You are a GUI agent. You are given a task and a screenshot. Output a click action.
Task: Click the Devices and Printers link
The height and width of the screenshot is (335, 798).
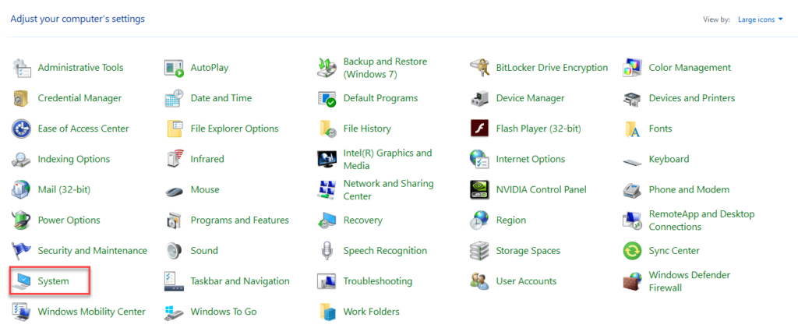coord(691,98)
